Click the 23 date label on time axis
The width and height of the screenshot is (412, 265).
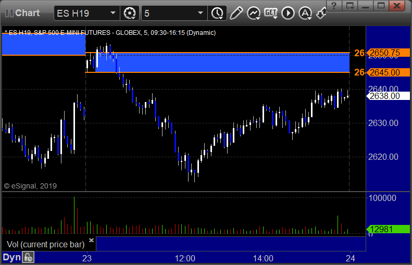[87, 258]
